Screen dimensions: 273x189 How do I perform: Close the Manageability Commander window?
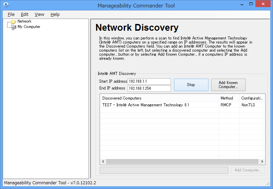click(x=263, y=4)
